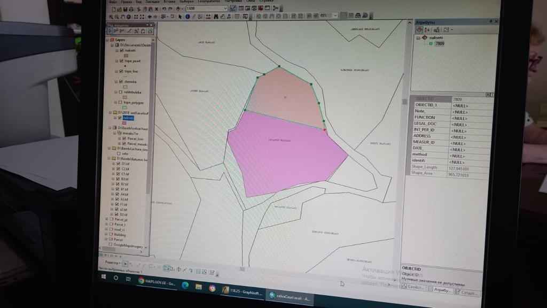Viewport: 547px width, 308px height.
Task: Toggle the topo_line layer checkbox
Action: pyautogui.click(x=121, y=71)
